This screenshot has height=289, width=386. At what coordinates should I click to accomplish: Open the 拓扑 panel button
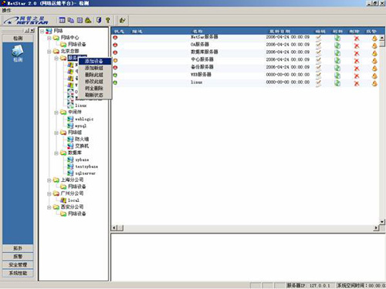coord(18,248)
